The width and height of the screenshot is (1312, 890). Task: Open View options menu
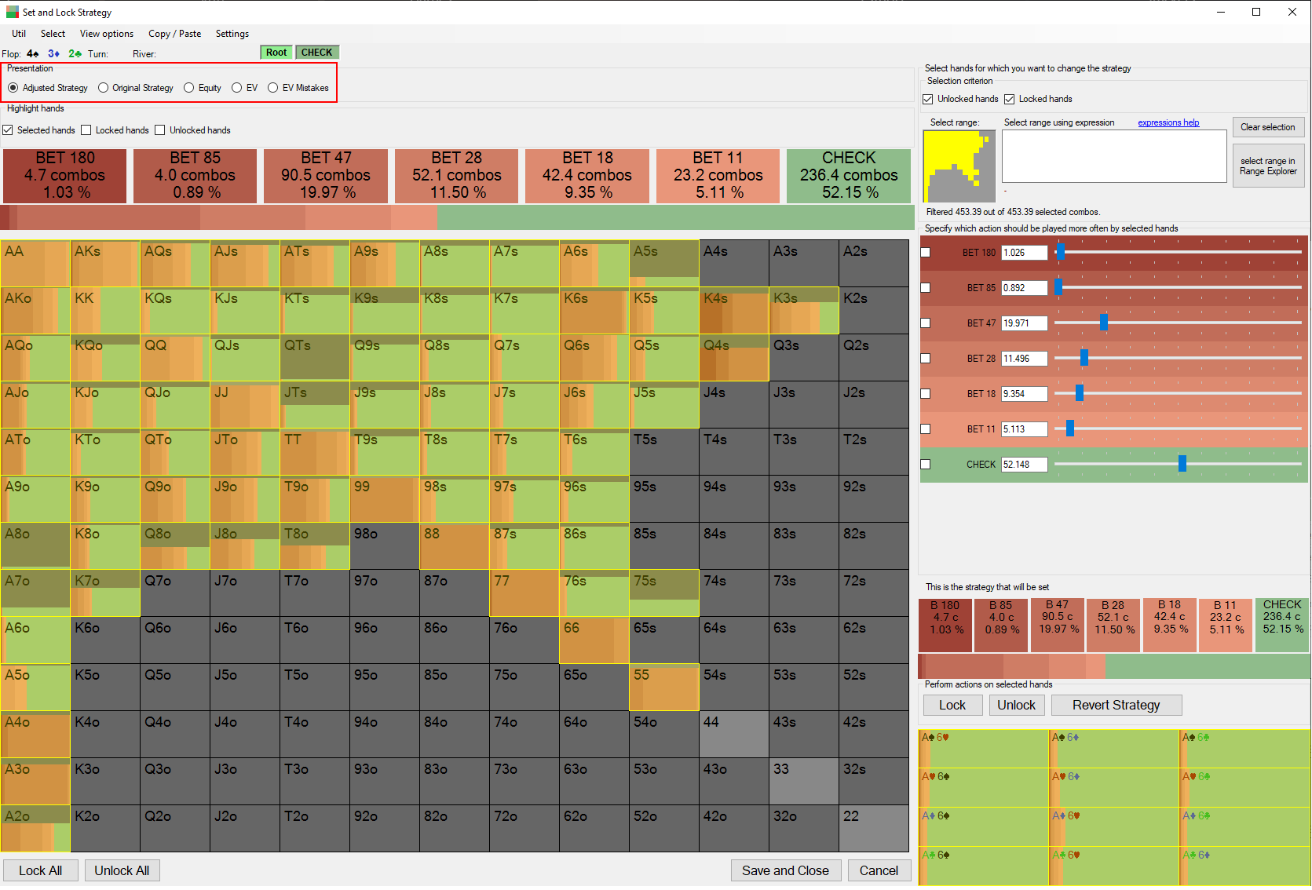[107, 34]
